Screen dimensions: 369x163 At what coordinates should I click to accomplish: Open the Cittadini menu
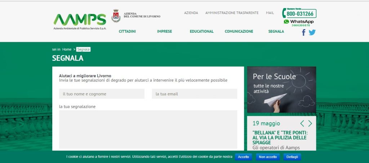tap(127, 31)
